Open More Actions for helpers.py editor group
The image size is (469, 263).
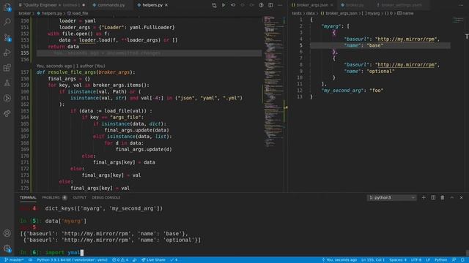coord(280,5)
